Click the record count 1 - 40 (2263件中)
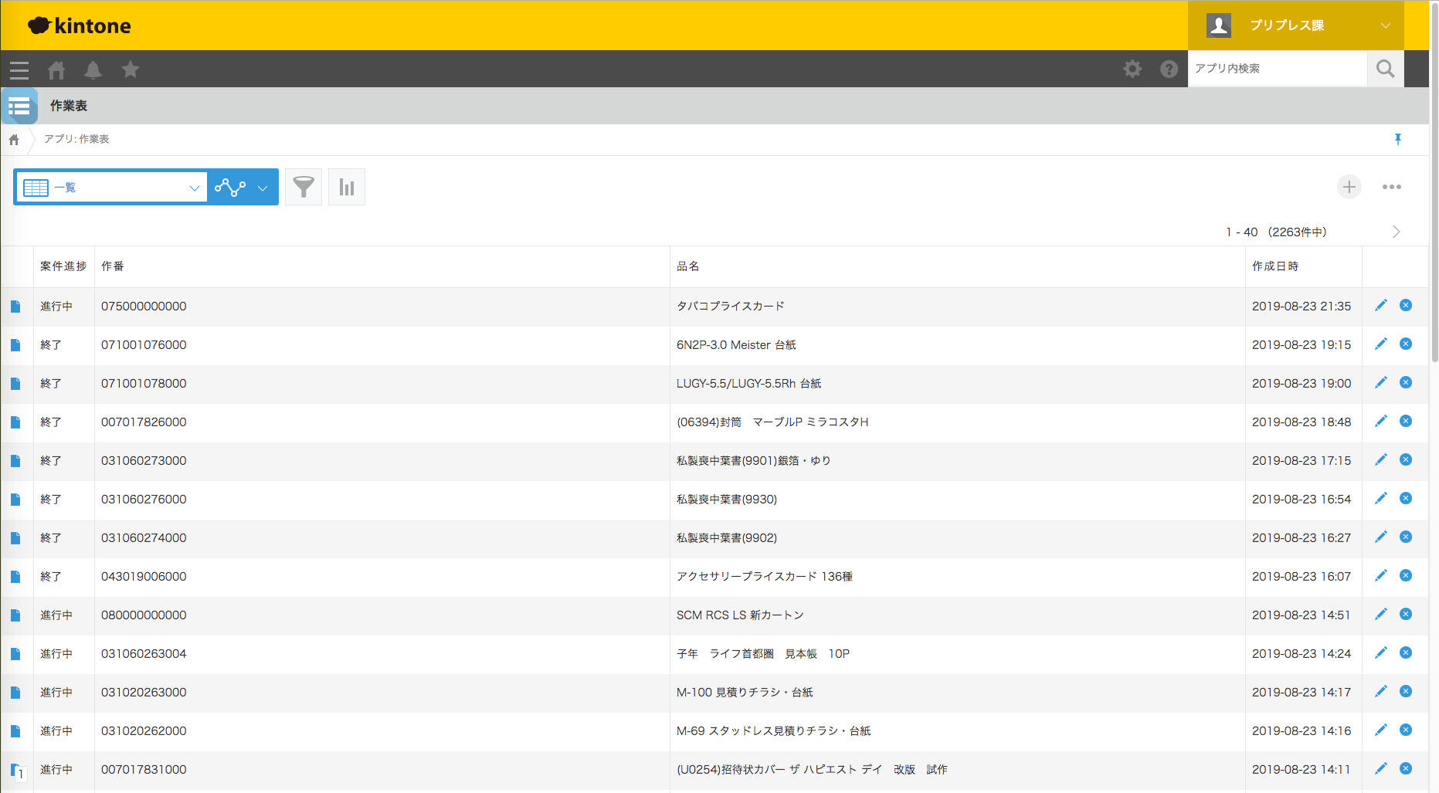 1276,232
